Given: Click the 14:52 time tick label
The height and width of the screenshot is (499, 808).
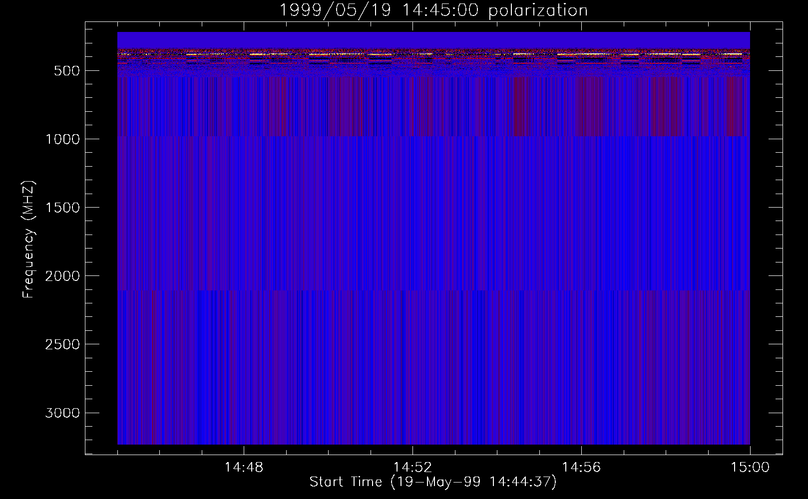Looking at the screenshot, I should (x=412, y=468).
